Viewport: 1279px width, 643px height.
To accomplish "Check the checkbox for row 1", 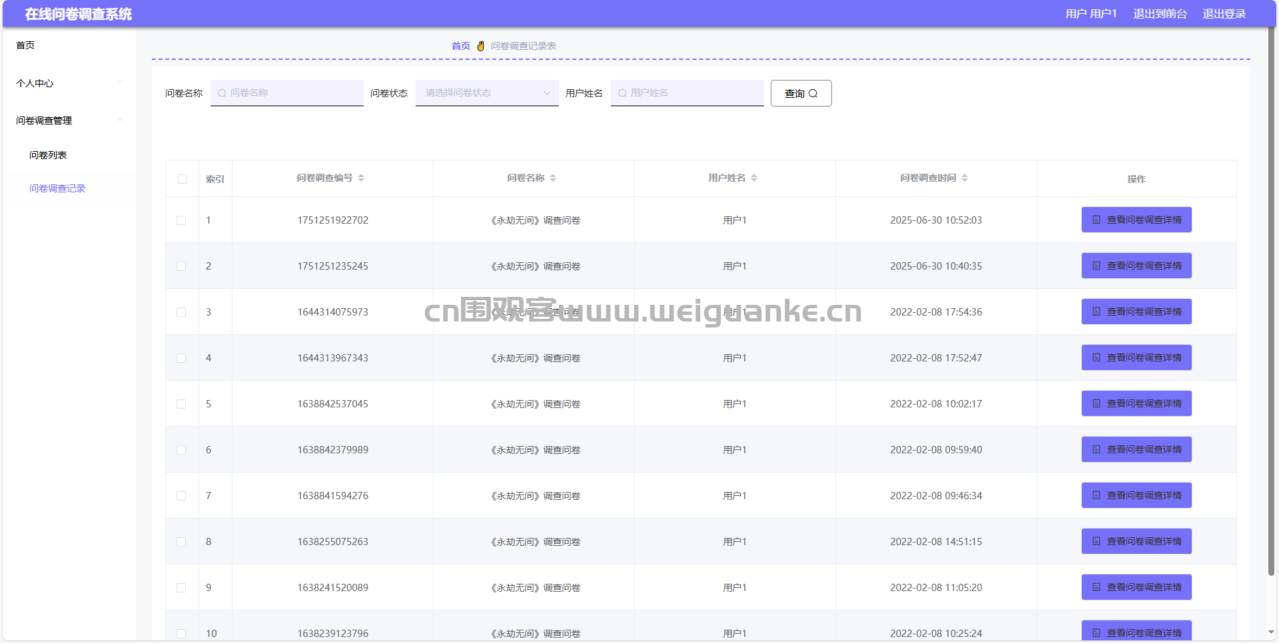I will point(181,220).
